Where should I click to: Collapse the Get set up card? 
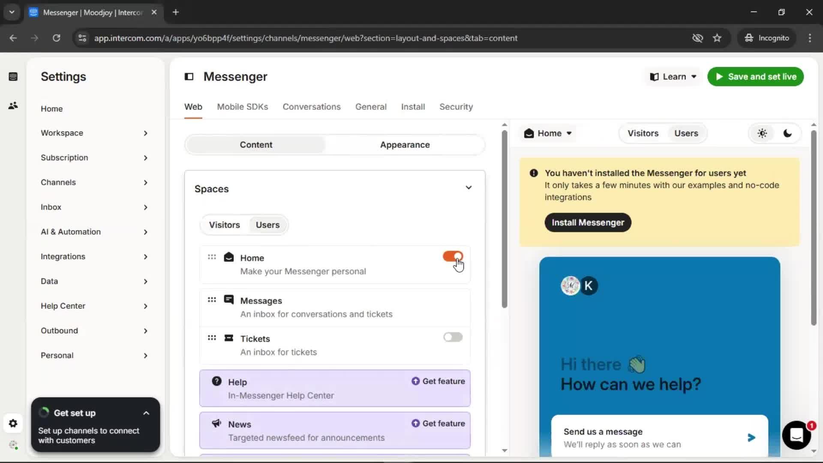[146, 413]
